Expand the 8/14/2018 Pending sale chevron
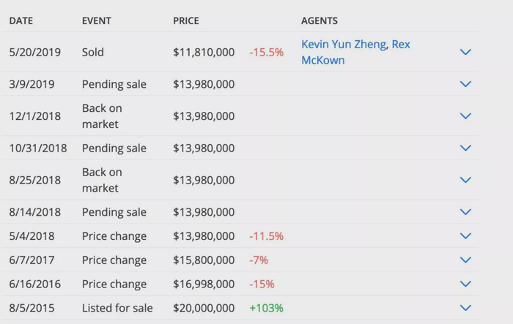Image resolution: width=513 pixels, height=324 pixels. click(x=465, y=212)
